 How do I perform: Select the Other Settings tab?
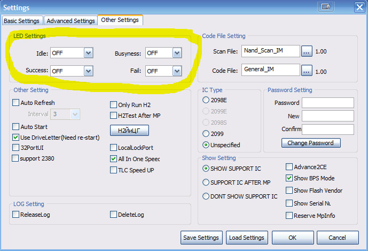coord(120,20)
